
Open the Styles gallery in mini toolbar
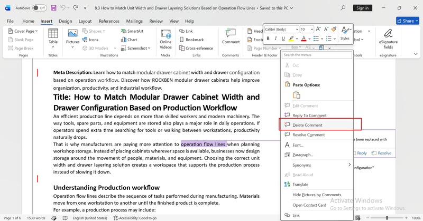pyautogui.click(x=345, y=33)
